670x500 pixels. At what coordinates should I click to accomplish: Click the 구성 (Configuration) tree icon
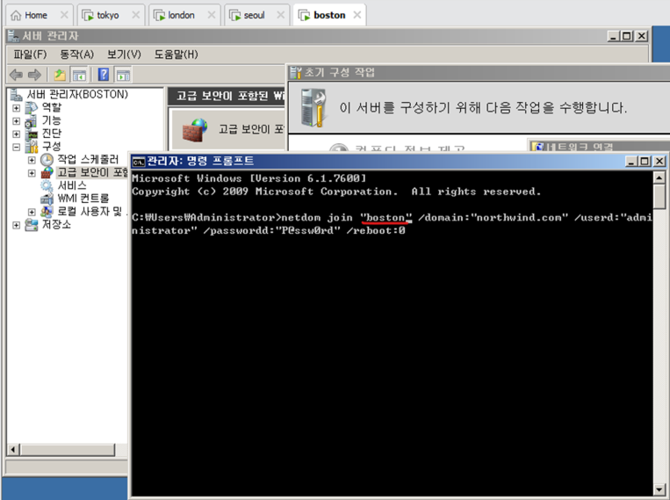coord(32,147)
